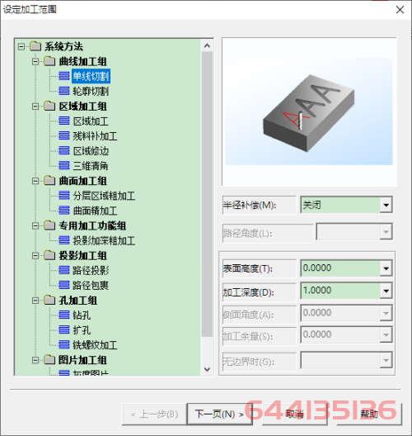Click the 路径投影 method icon

click(x=64, y=270)
